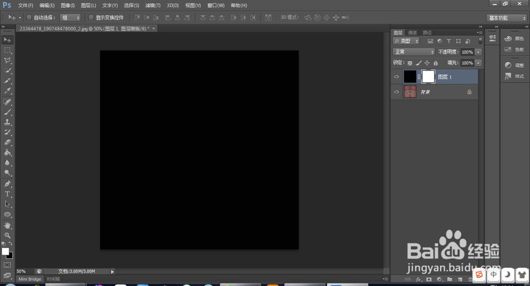This screenshot has width=530, height=286.
Task: Select the Brush tool
Action: point(7,111)
